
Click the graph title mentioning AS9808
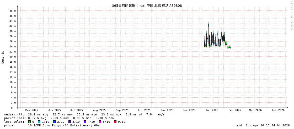147,6
